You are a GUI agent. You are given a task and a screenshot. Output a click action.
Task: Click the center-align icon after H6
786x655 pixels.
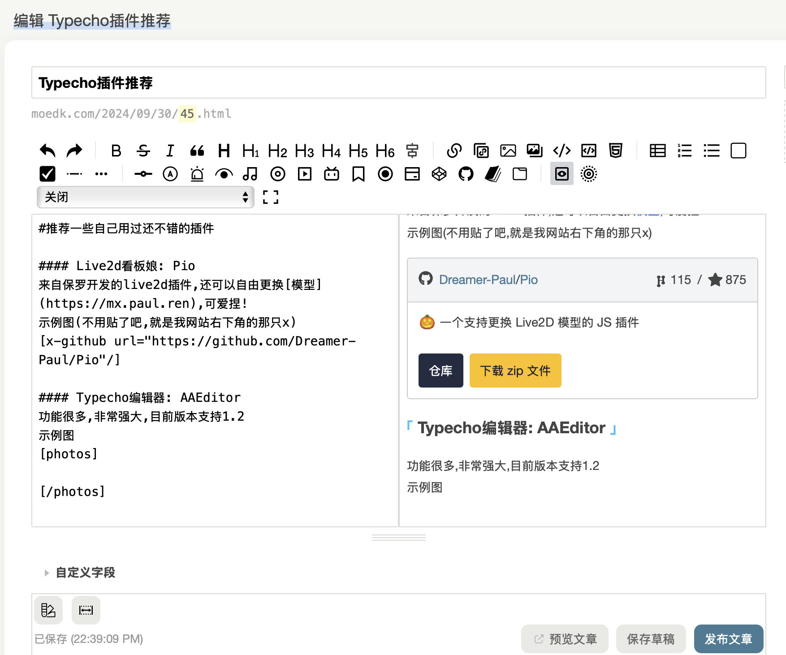coord(412,151)
